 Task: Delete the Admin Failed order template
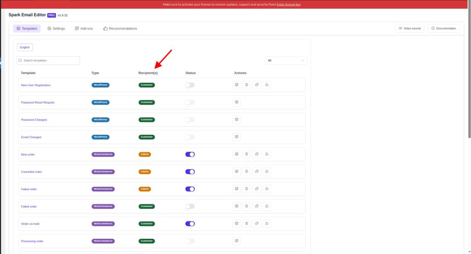coord(247,189)
